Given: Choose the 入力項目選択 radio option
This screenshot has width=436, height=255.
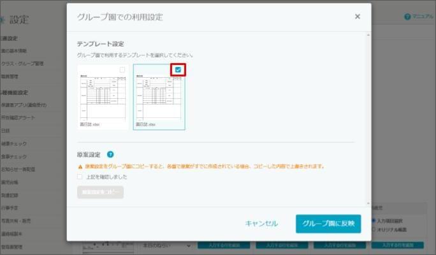Looking at the screenshot, I should tap(374, 221).
